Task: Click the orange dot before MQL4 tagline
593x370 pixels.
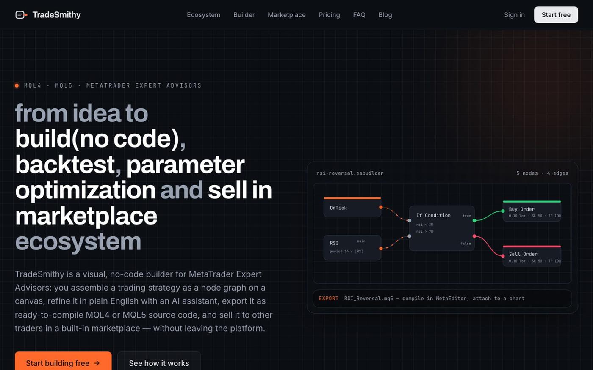Action: pyautogui.click(x=17, y=85)
